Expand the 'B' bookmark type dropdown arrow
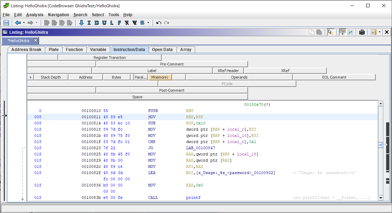 tap(148, 23)
